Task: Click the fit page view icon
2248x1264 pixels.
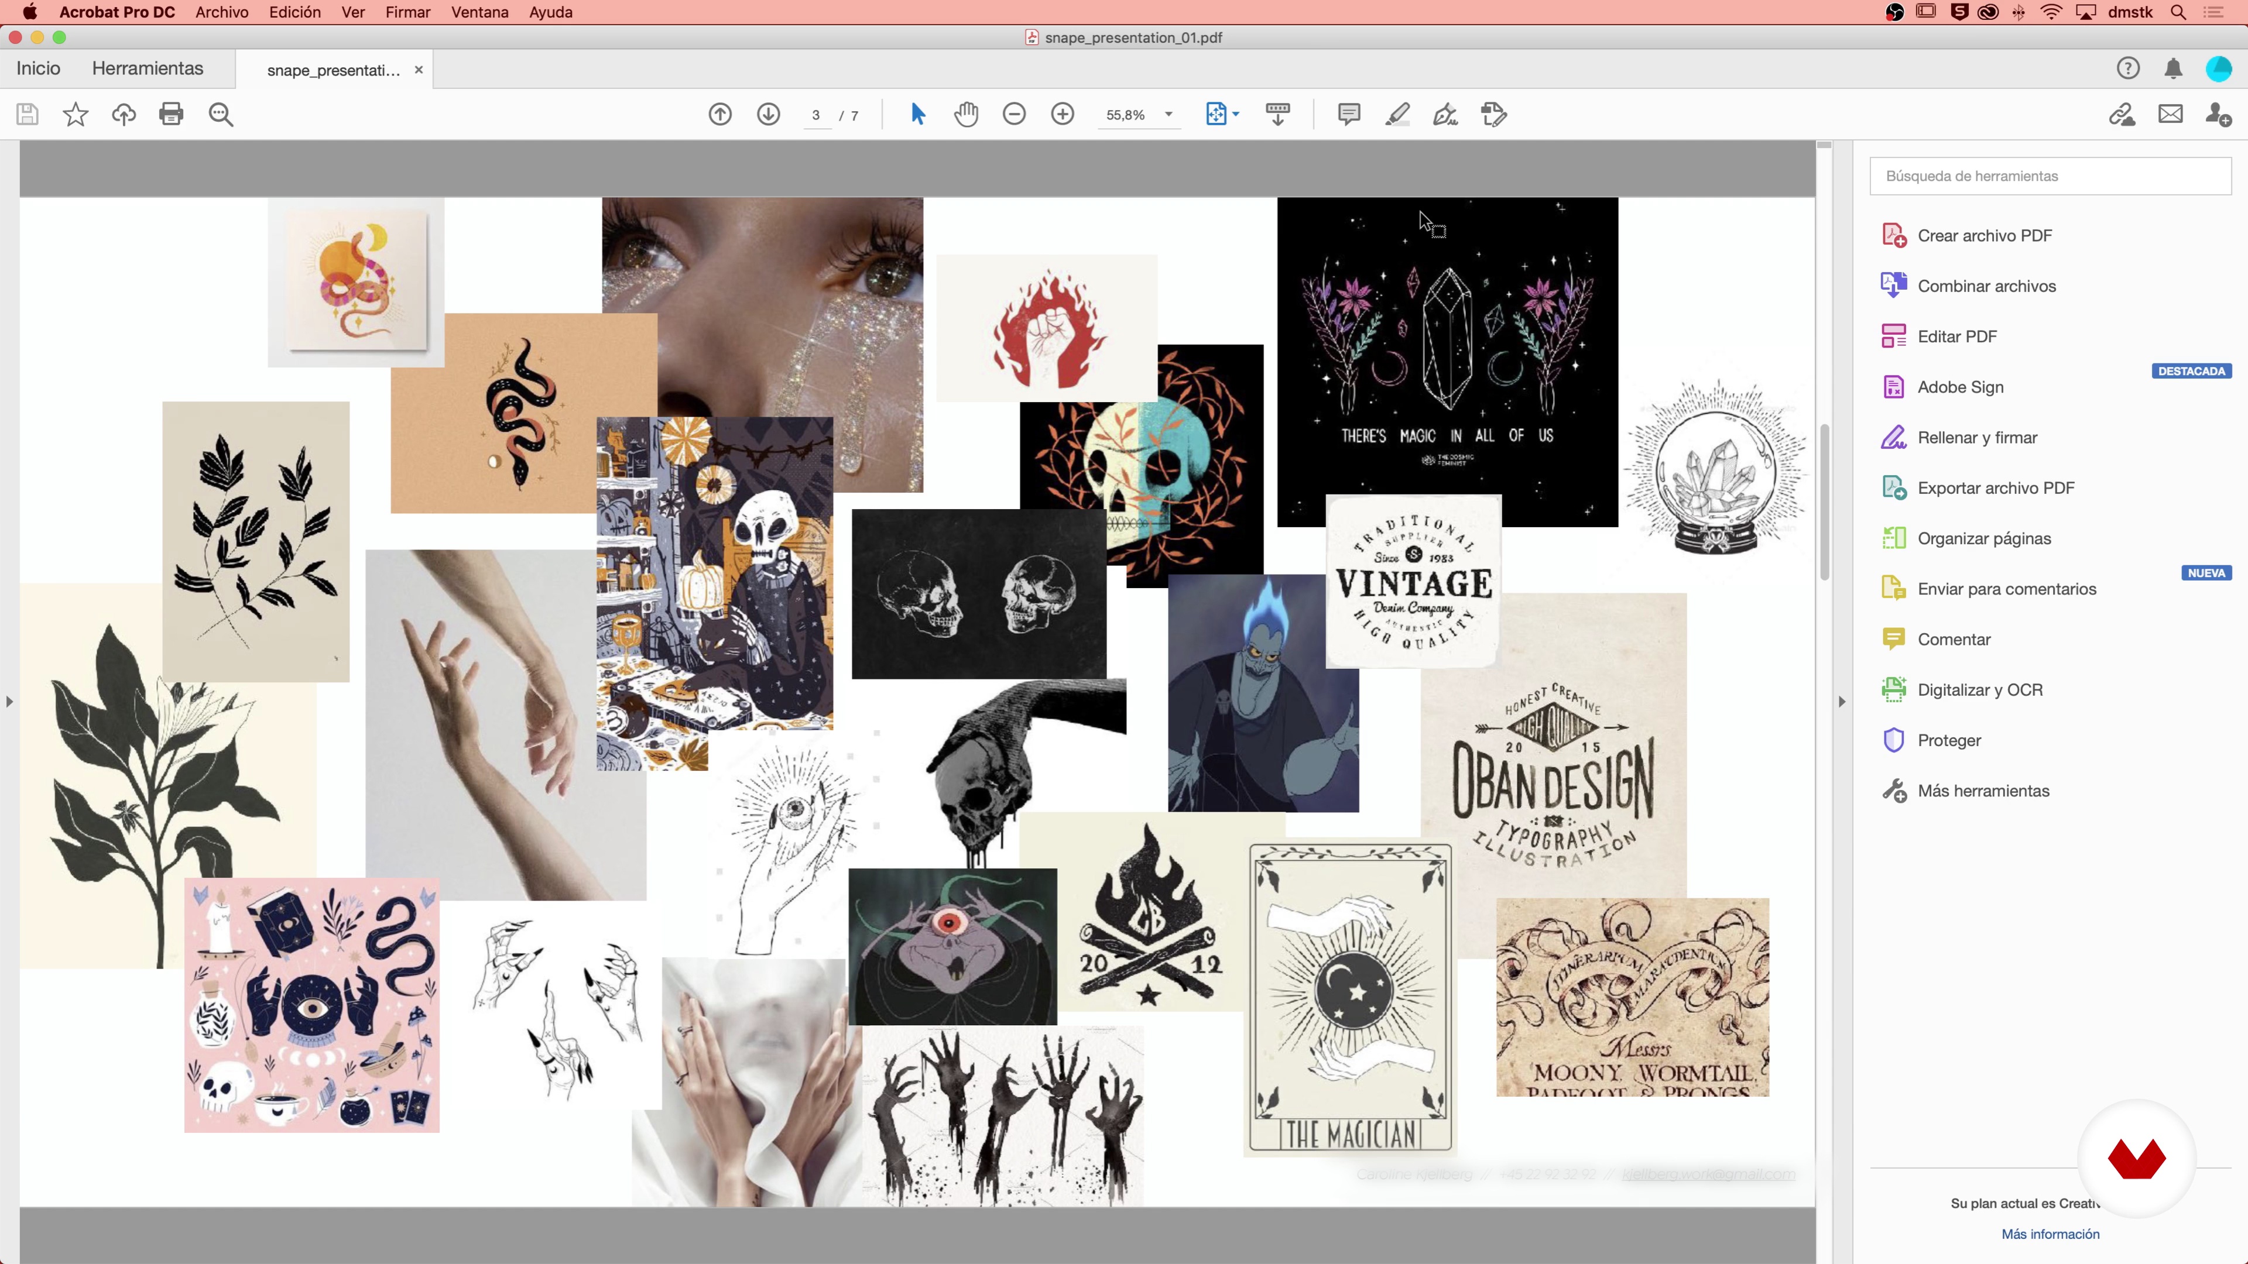Action: 1216,114
